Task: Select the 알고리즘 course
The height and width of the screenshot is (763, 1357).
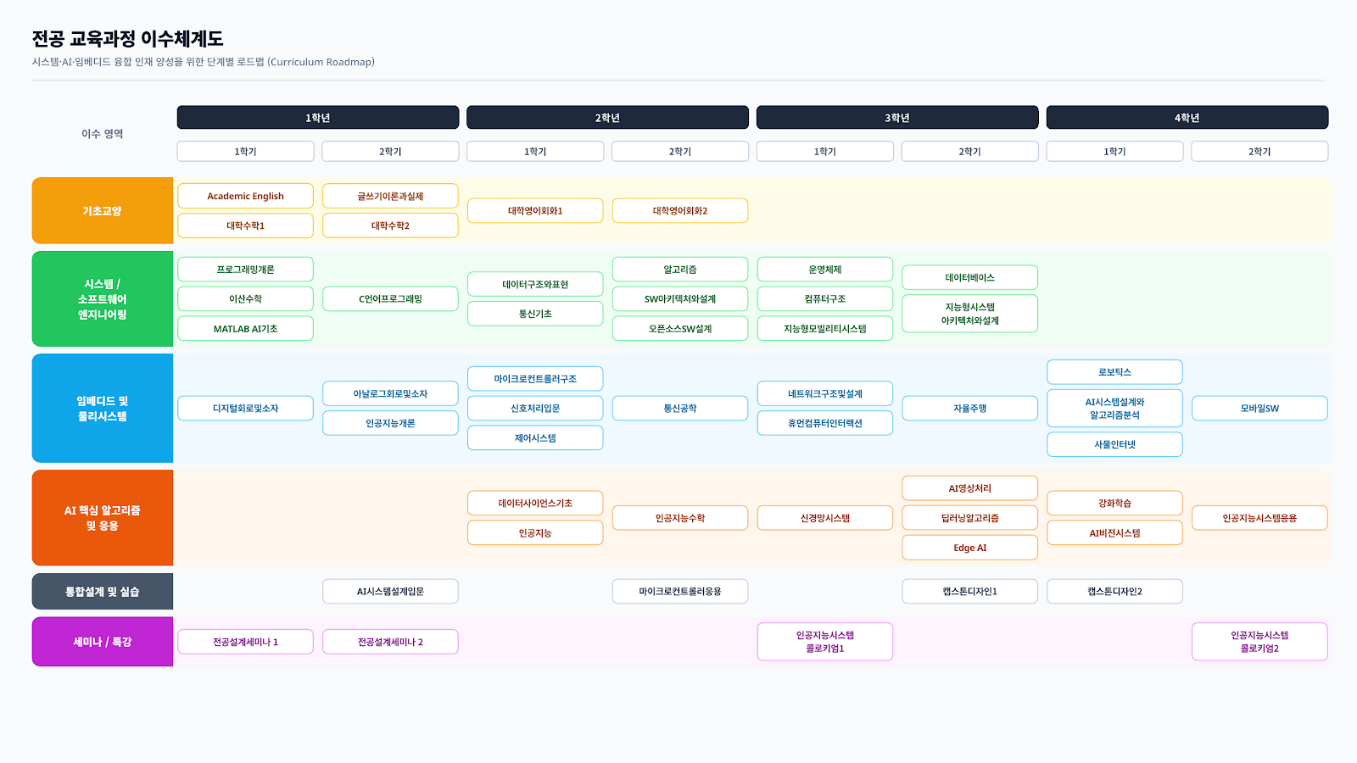Action: coord(680,269)
